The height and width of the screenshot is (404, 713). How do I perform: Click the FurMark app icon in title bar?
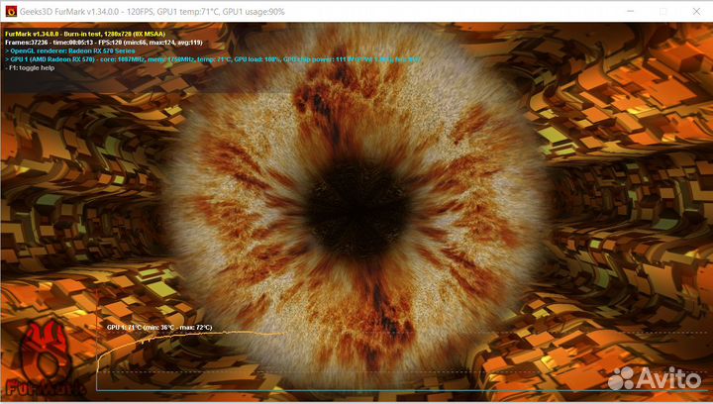(x=11, y=11)
